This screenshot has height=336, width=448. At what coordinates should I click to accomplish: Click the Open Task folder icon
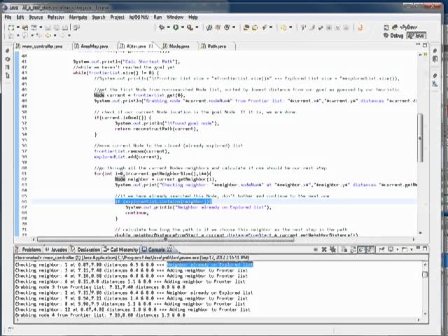click(255, 27)
